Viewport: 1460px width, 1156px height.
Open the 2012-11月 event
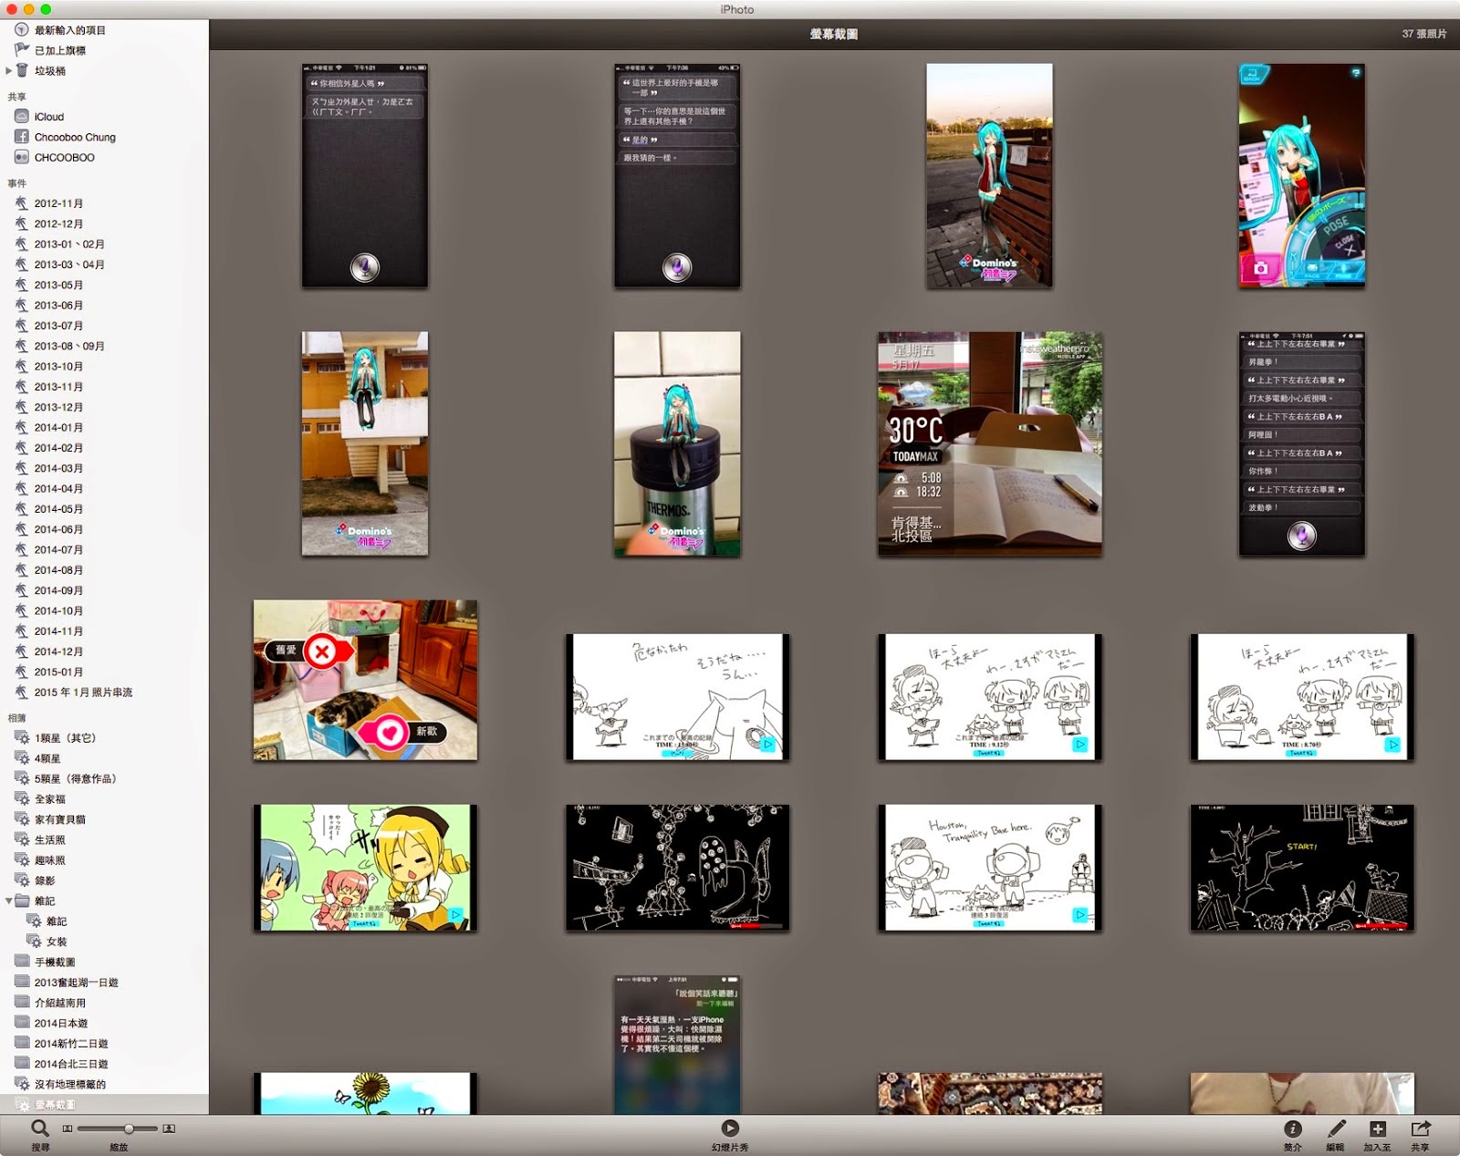58,203
